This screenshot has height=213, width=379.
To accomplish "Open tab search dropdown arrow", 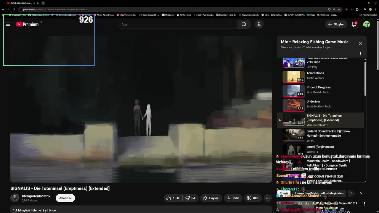I will coord(3,3).
